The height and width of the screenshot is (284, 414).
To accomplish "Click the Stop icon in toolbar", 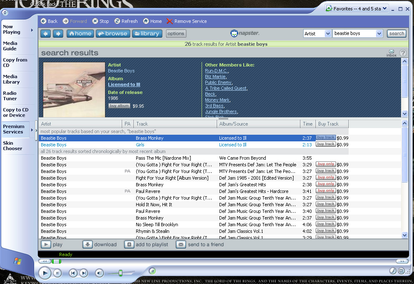I will point(95,21).
